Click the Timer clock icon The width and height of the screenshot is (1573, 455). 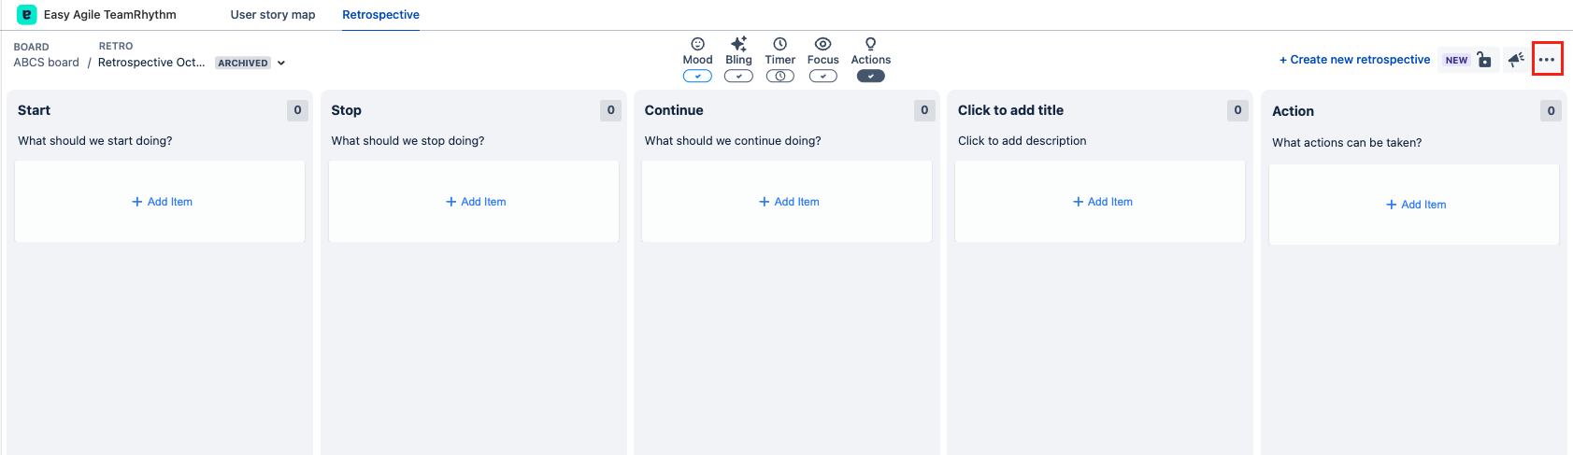(779, 44)
